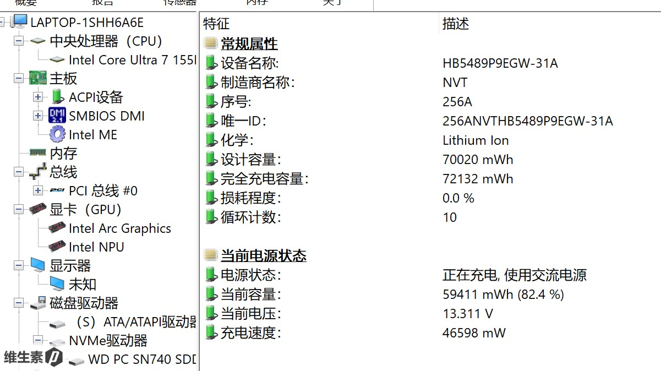Collapse the 显卡 (GPU) branch
The image size is (661, 371).
(x=19, y=210)
